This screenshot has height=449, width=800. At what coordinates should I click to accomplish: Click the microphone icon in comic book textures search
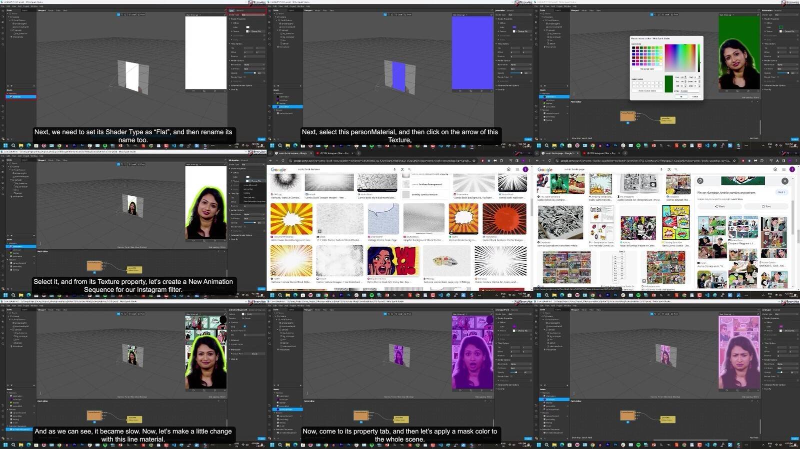coord(394,169)
